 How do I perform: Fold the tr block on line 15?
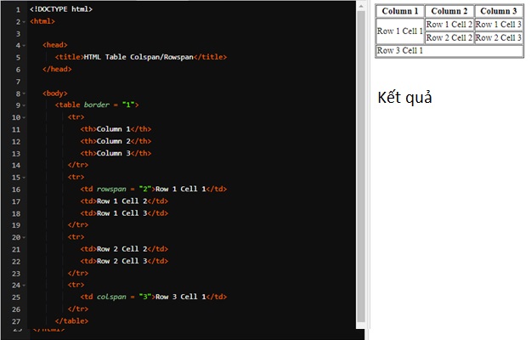tap(22, 177)
